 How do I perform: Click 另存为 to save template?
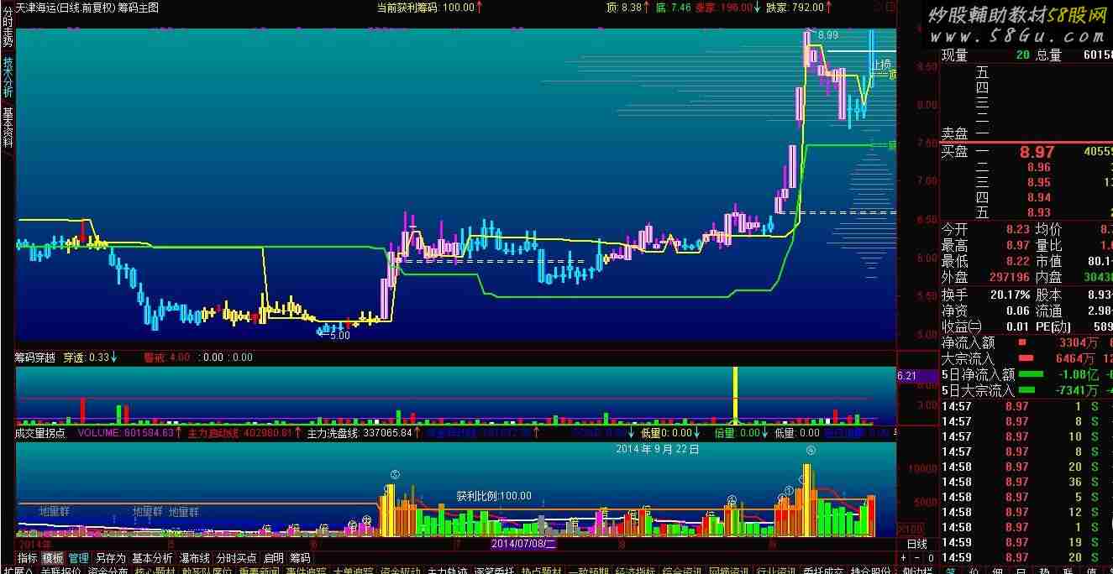(x=110, y=558)
